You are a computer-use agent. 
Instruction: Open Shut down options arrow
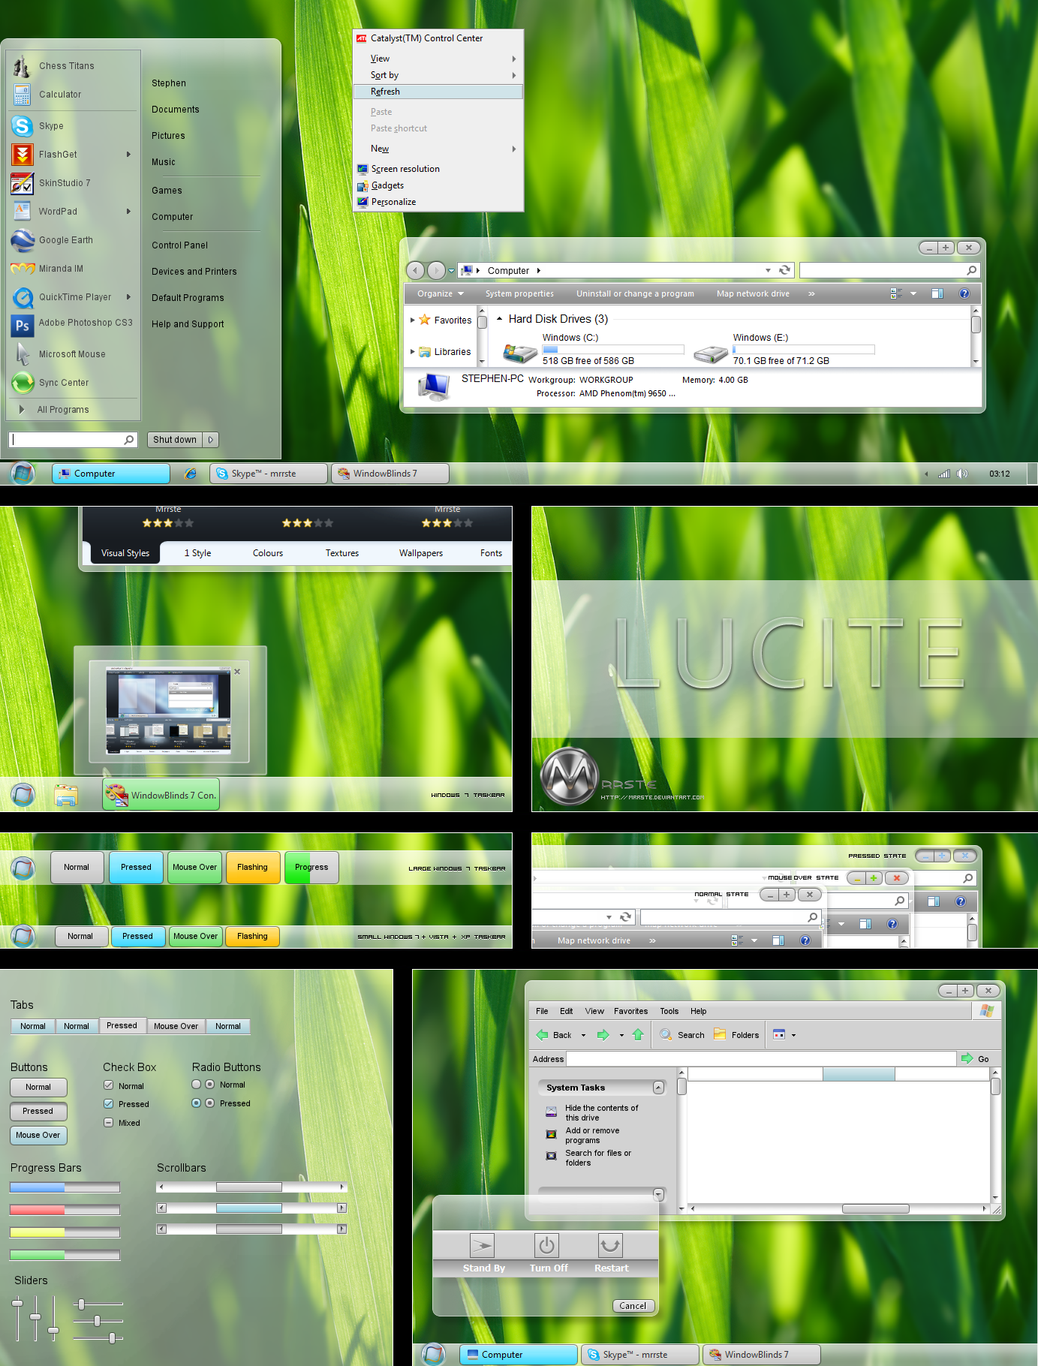[x=211, y=440]
